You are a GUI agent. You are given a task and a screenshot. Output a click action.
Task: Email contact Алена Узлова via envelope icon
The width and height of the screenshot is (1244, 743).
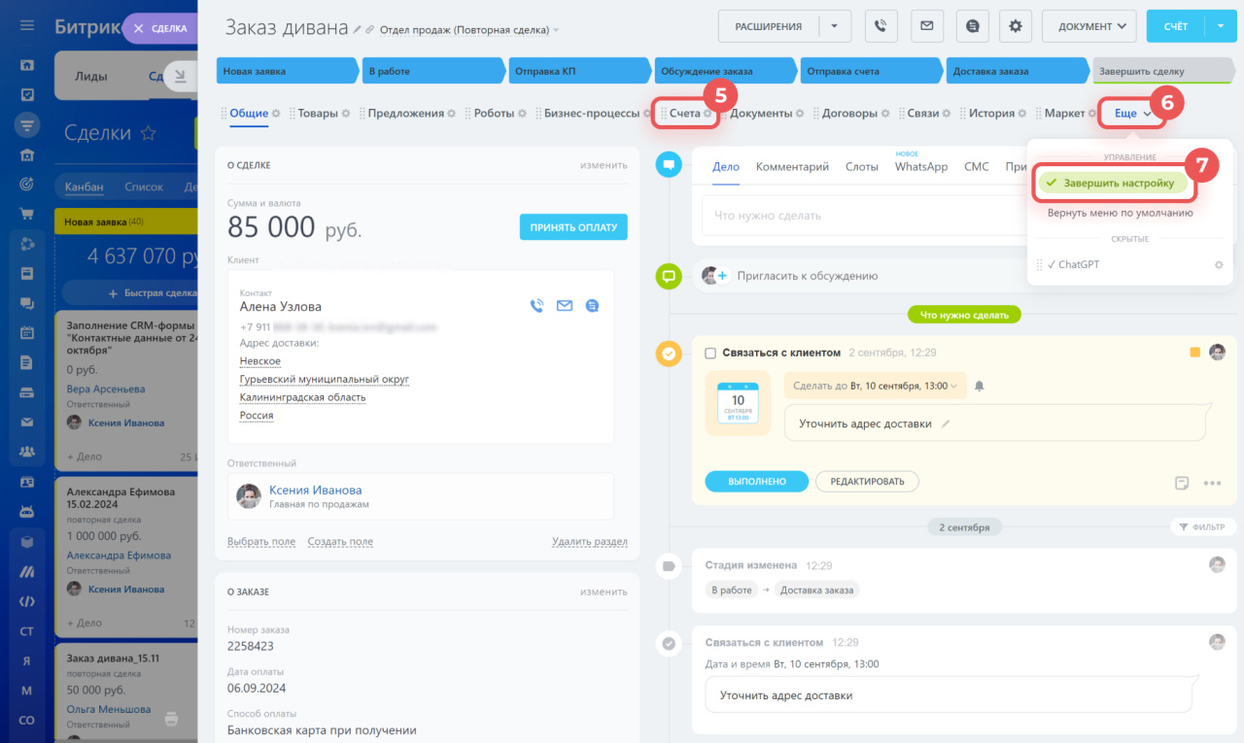point(565,306)
